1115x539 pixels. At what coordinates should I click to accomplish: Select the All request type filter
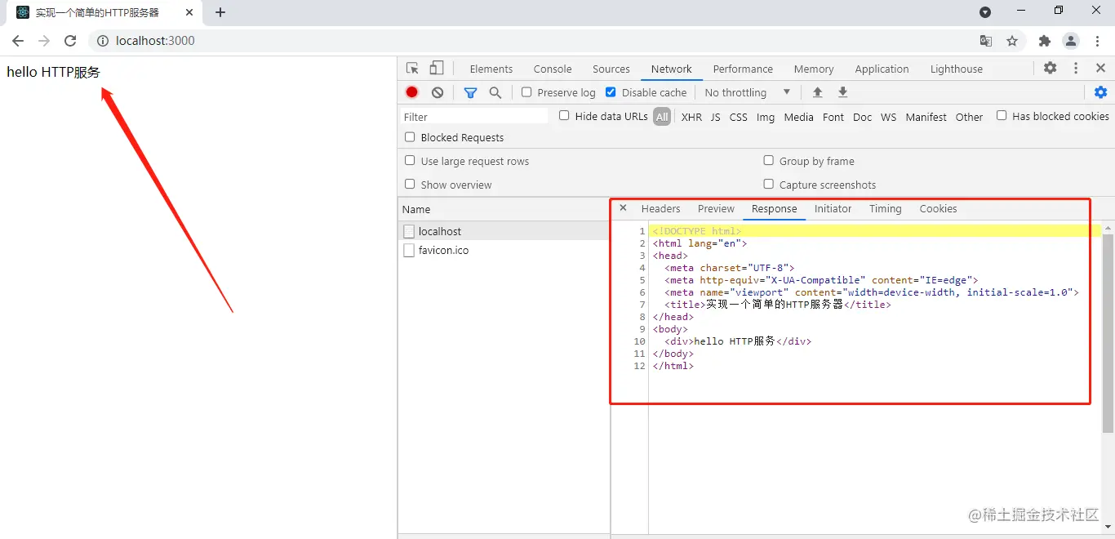tap(662, 117)
